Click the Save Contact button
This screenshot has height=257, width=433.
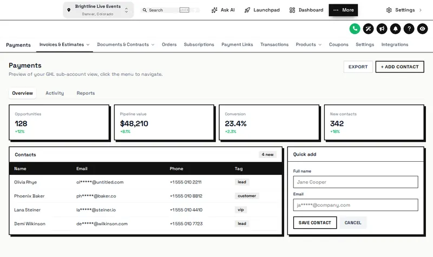(315, 223)
